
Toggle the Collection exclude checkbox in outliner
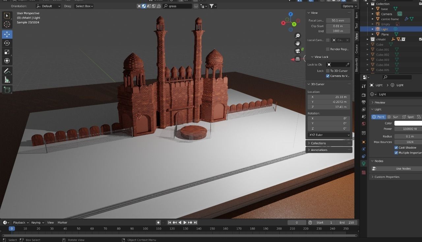420,4
